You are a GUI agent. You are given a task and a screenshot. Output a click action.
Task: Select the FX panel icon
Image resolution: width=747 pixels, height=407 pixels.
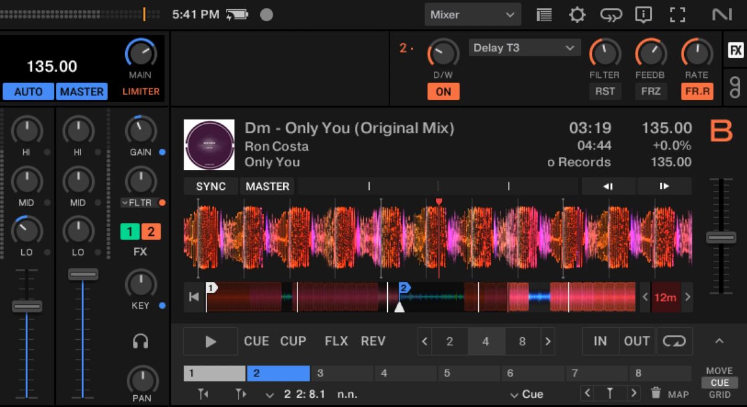coord(736,50)
